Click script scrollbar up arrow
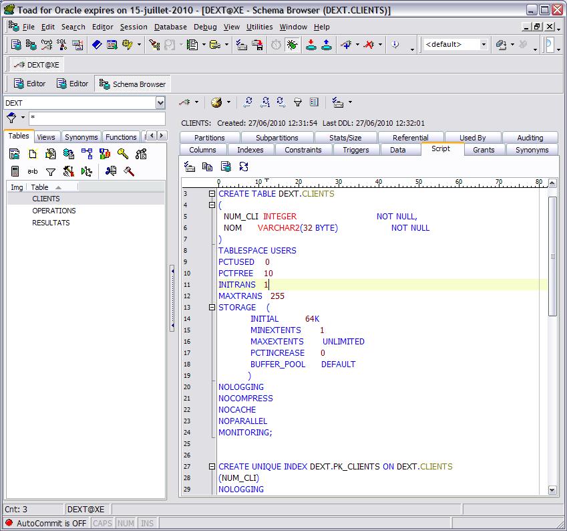567x531 pixels. [x=552, y=183]
